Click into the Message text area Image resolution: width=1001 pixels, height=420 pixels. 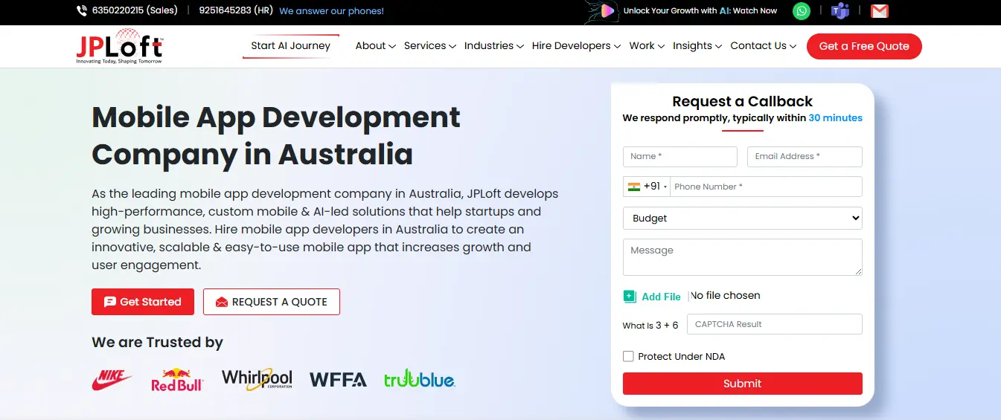[x=743, y=257]
